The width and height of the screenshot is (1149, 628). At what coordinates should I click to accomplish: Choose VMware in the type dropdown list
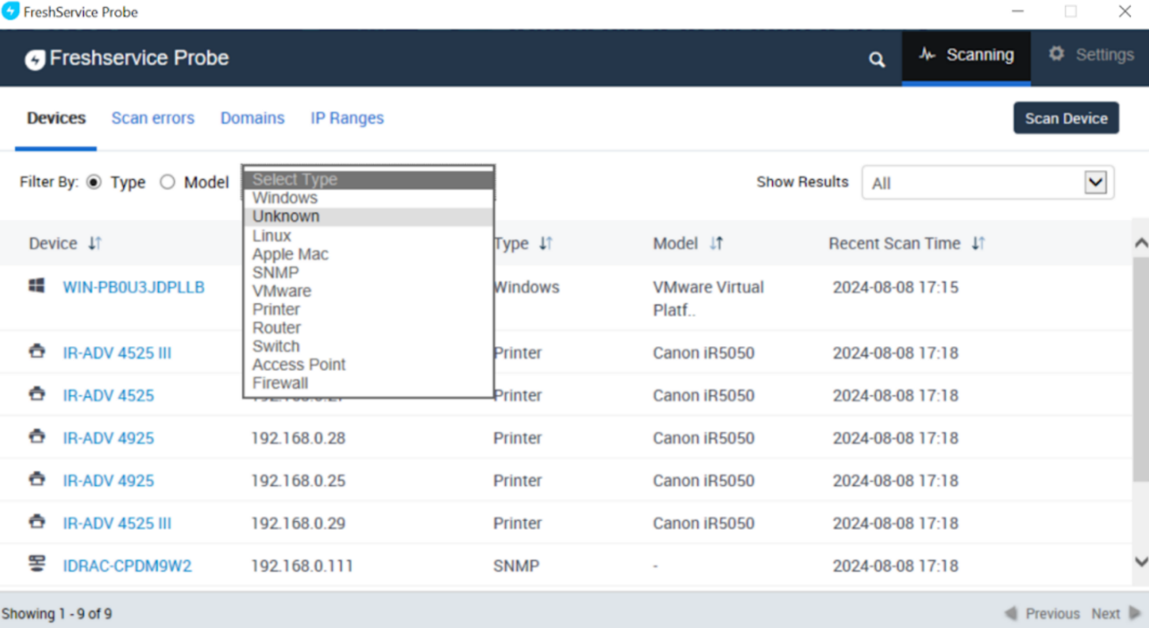pyautogui.click(x=368, y=290)
